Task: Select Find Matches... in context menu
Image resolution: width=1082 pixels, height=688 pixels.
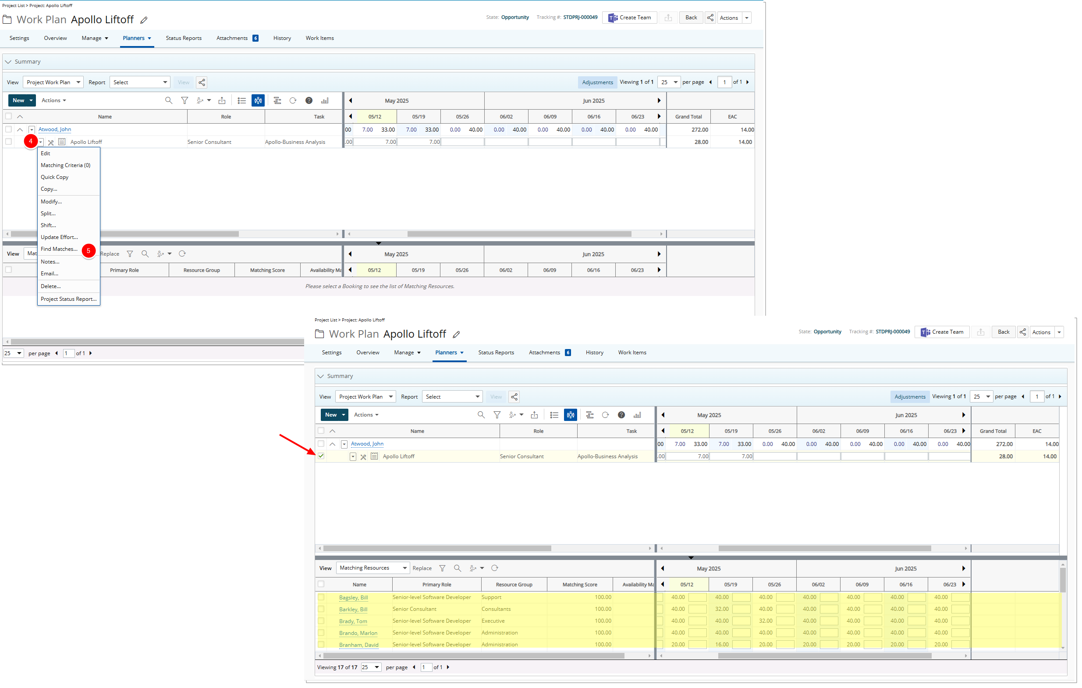Action: tap(59, 249)
